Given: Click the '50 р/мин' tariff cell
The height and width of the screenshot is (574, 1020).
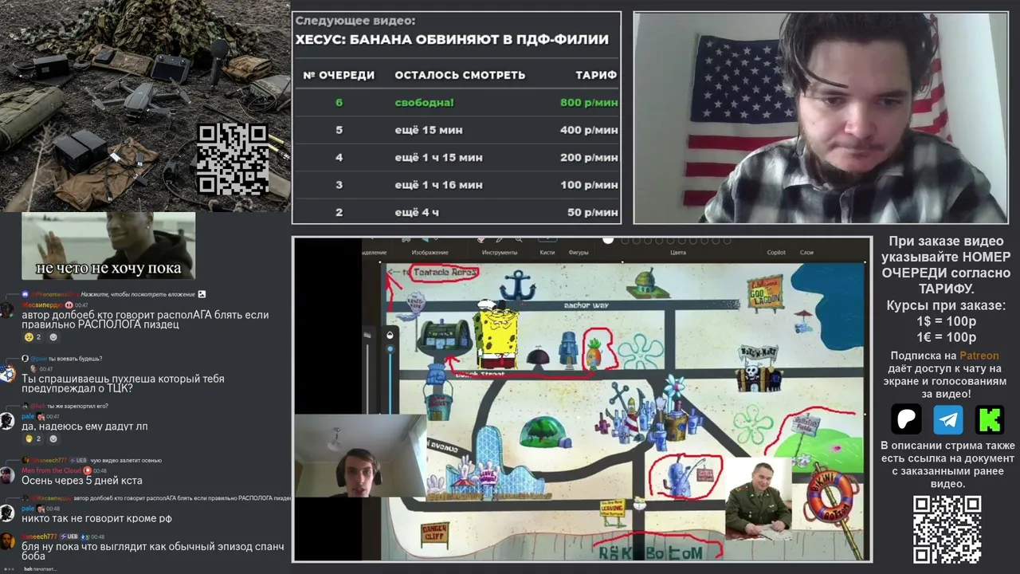Looking at the screenshot, I should point(593,212).
